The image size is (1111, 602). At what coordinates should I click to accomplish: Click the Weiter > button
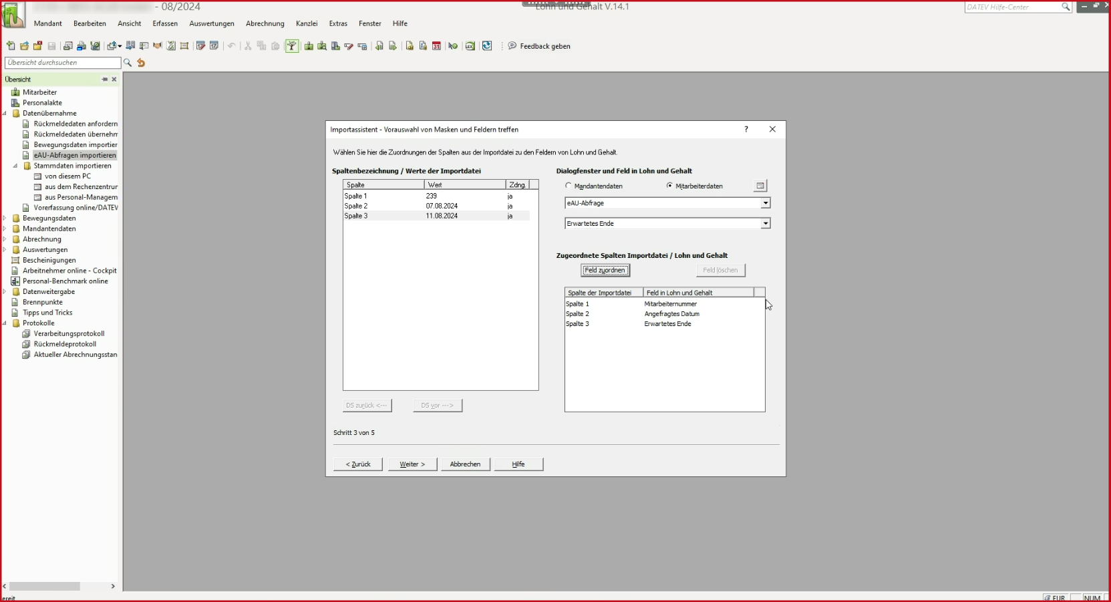412,464
